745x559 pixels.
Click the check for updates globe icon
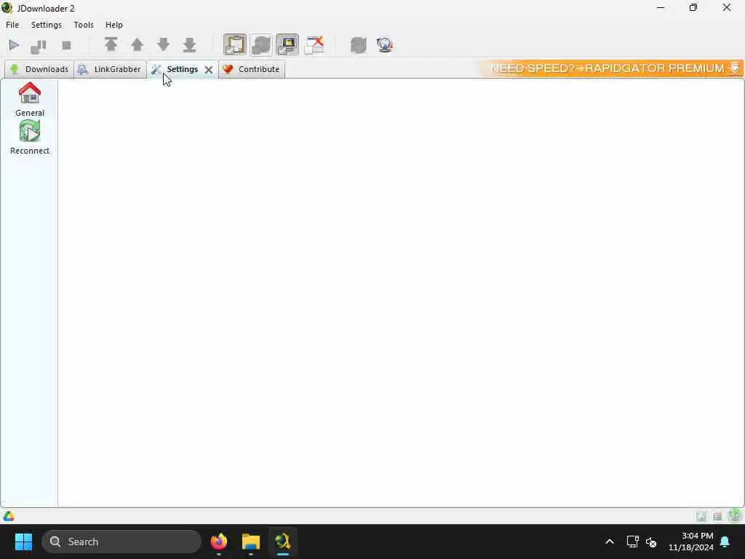coord(384,45)
